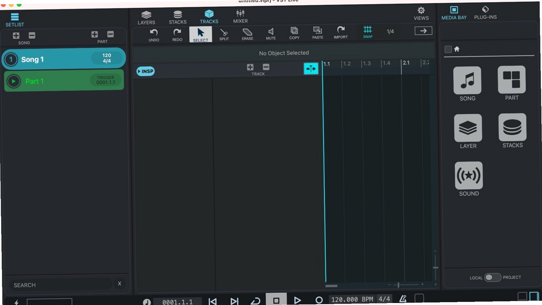542x305 pixels.
Task: Expand the INSP inspector panel
Action: [x=146, y=71]
